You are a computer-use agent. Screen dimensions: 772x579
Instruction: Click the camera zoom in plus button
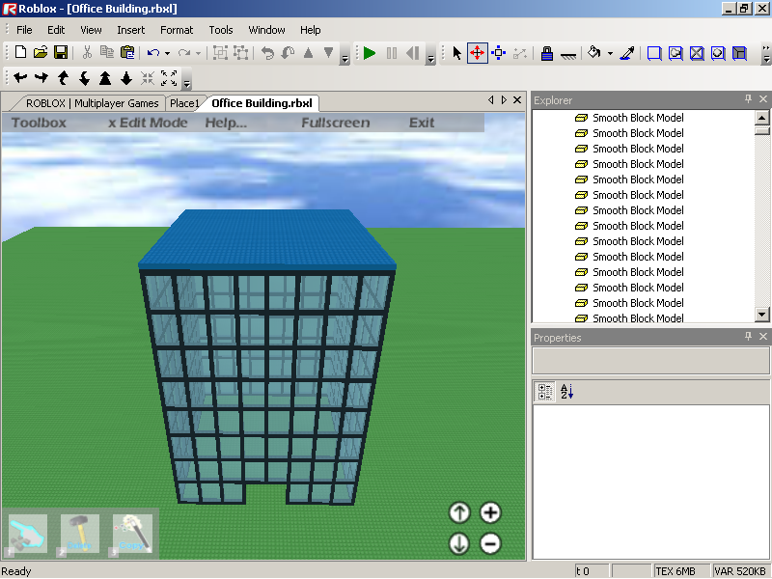coord(490,512)
